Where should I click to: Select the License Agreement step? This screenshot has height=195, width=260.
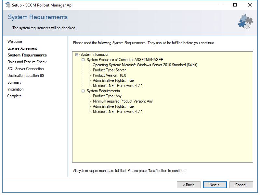[x=22, y=48]
